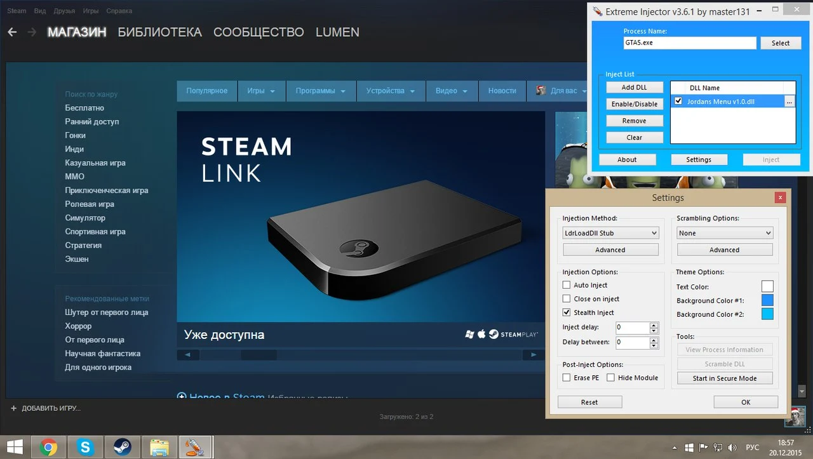Switch to the СООБЩЕСТВО tab

pos(259,32)
